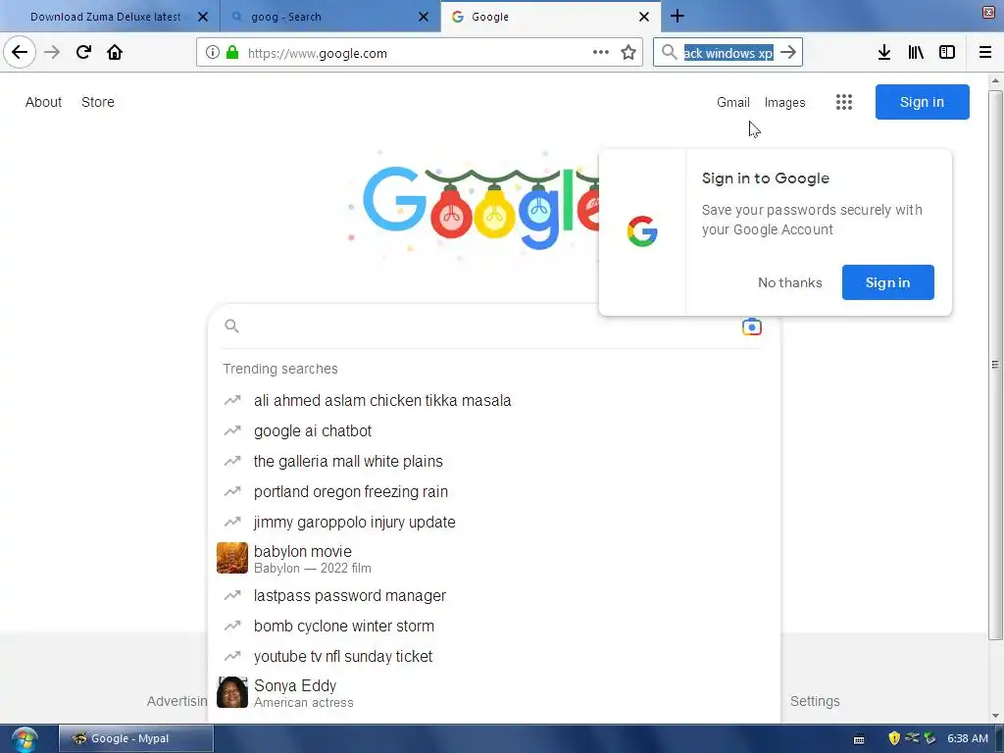Close the goog - Search tab
The image size is (1004, 753).
pos(424,17)
